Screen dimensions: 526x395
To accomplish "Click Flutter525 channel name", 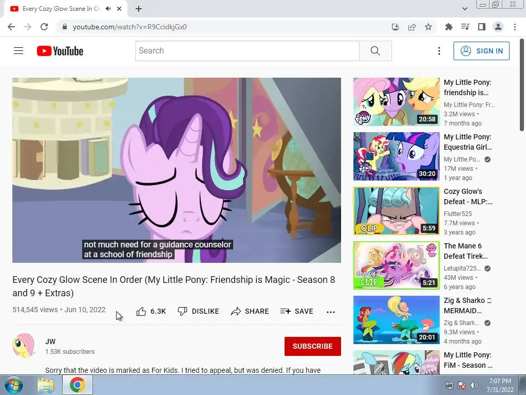I will click(x=458, y=213).
